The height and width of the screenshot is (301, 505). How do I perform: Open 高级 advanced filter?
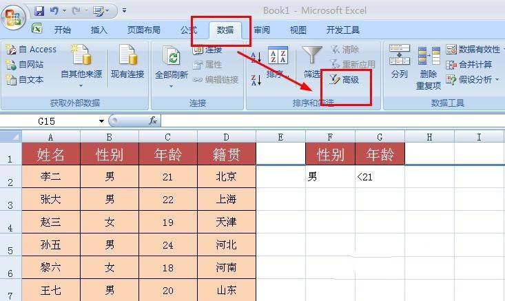point(344,79)
